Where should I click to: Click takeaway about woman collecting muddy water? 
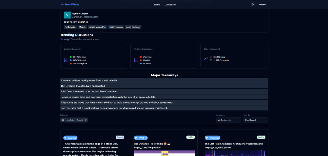point(164,81)
